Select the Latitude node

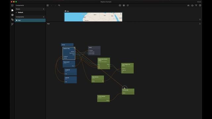71,80
